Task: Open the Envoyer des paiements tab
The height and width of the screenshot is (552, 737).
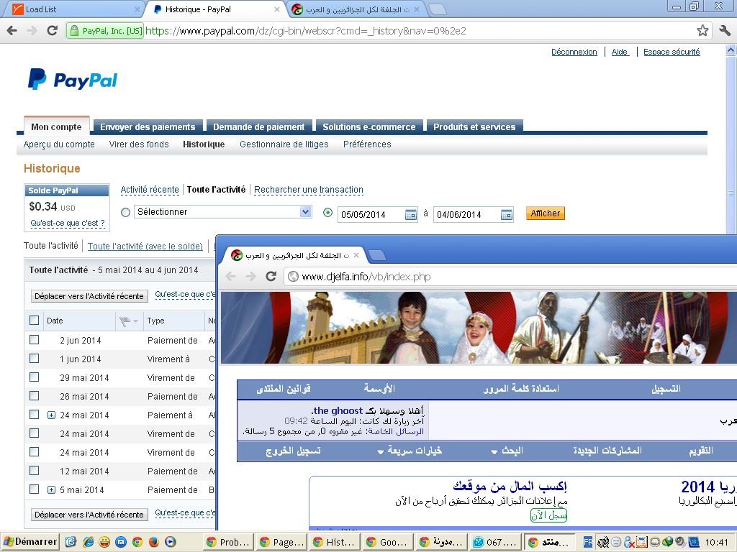Action: 148,126
